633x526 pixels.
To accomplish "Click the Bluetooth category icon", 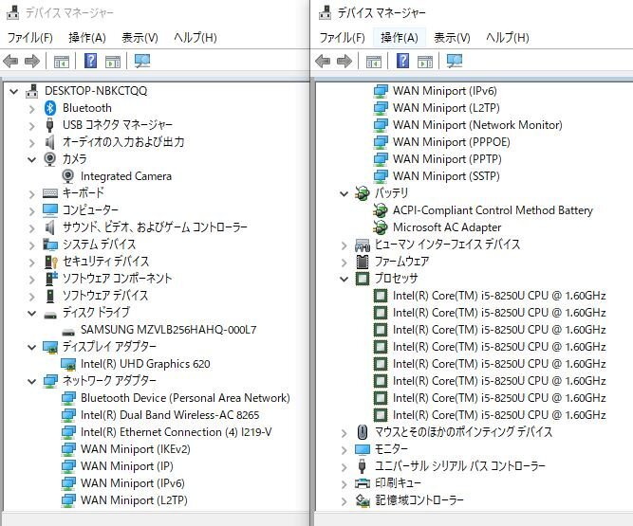I will coord(51,108).
